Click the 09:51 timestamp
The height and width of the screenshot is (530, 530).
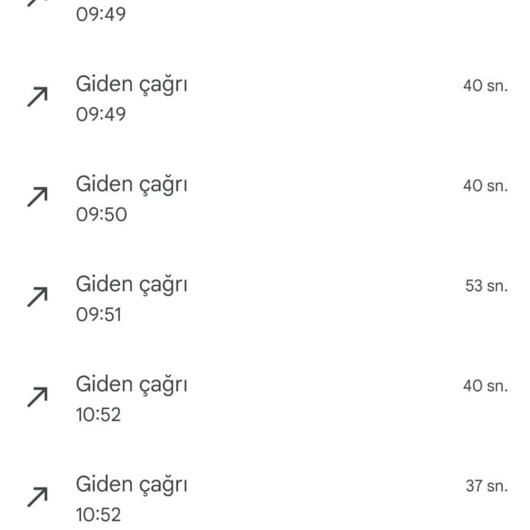coord(99,315)
